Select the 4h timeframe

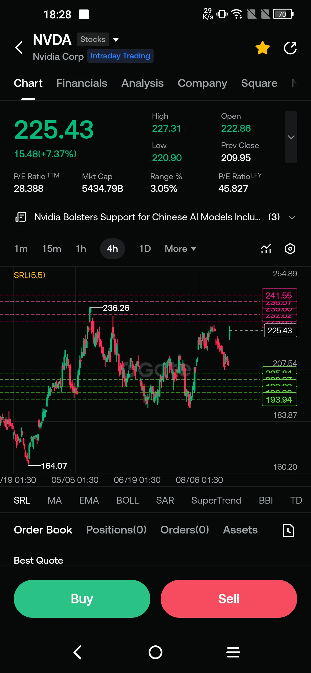[112, 249]
